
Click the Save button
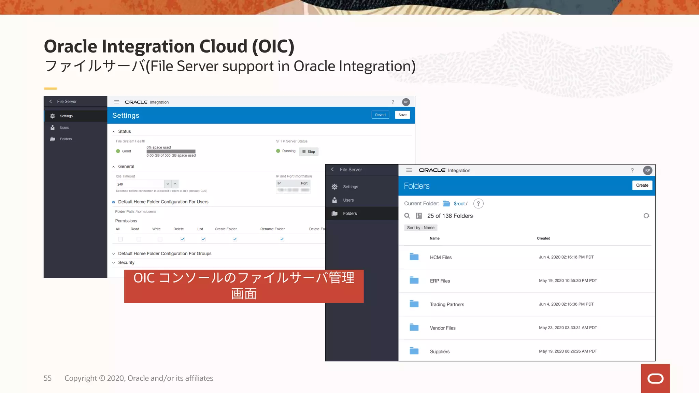402,115
